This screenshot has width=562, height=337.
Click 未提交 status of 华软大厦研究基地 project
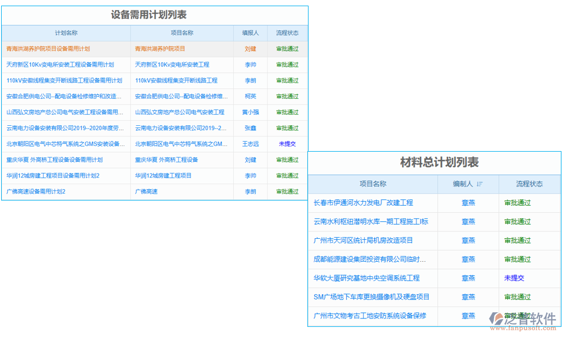513,278
